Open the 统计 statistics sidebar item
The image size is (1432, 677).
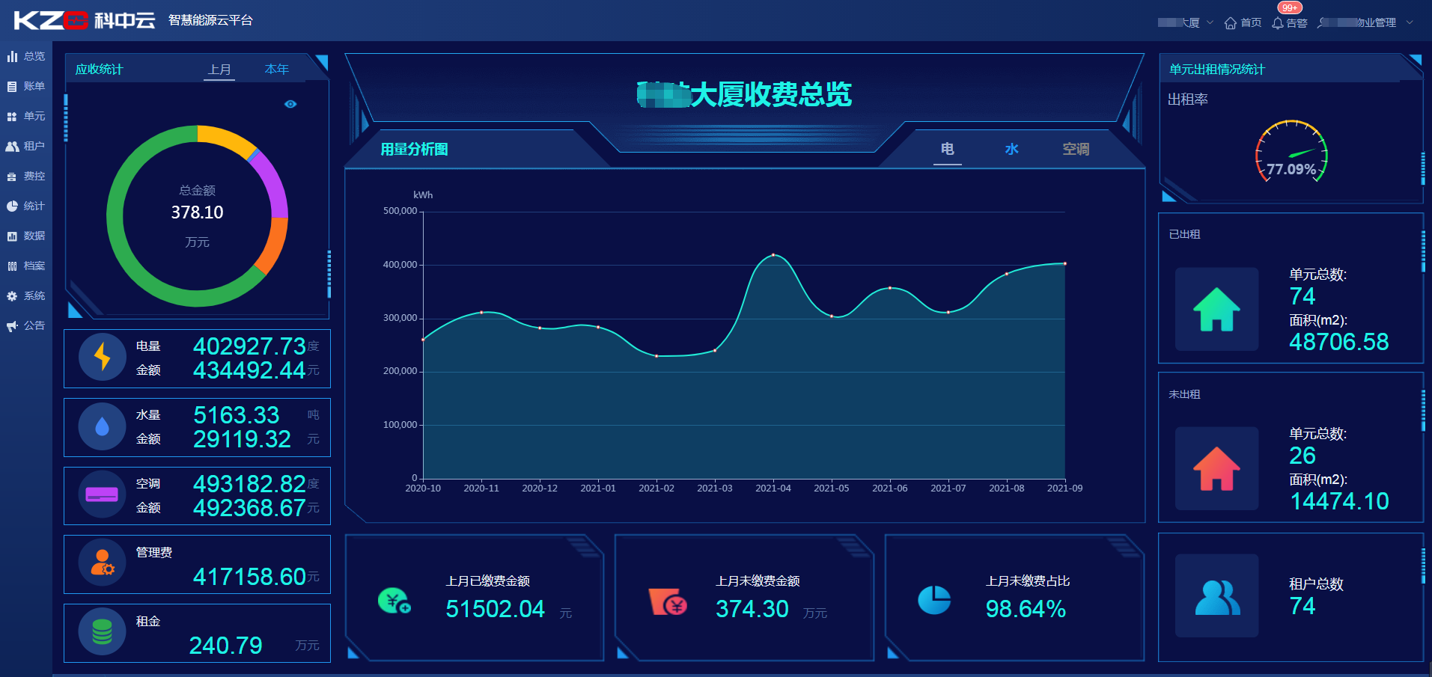(26, 206)
